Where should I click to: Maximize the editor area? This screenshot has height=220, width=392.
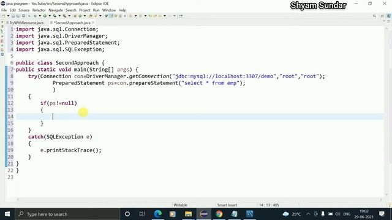point(389,22)
